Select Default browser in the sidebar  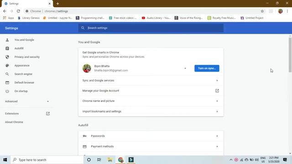click(x=24, y=82)
